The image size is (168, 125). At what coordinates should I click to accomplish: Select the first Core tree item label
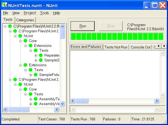[33, 41]
